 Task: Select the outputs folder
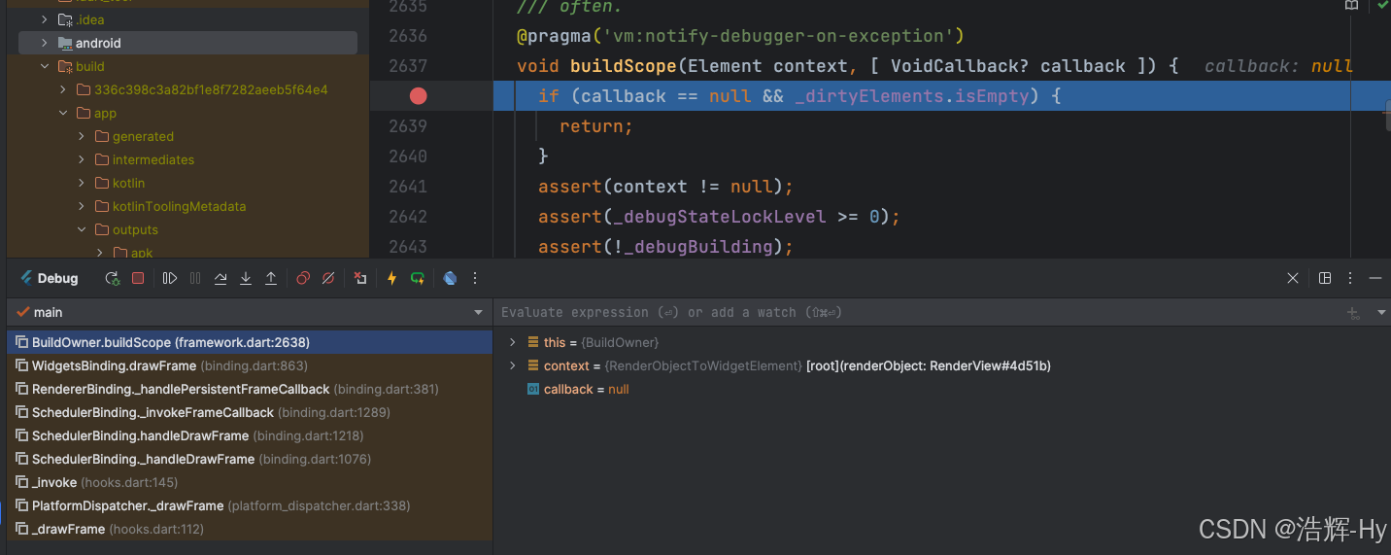coord(135,229)
